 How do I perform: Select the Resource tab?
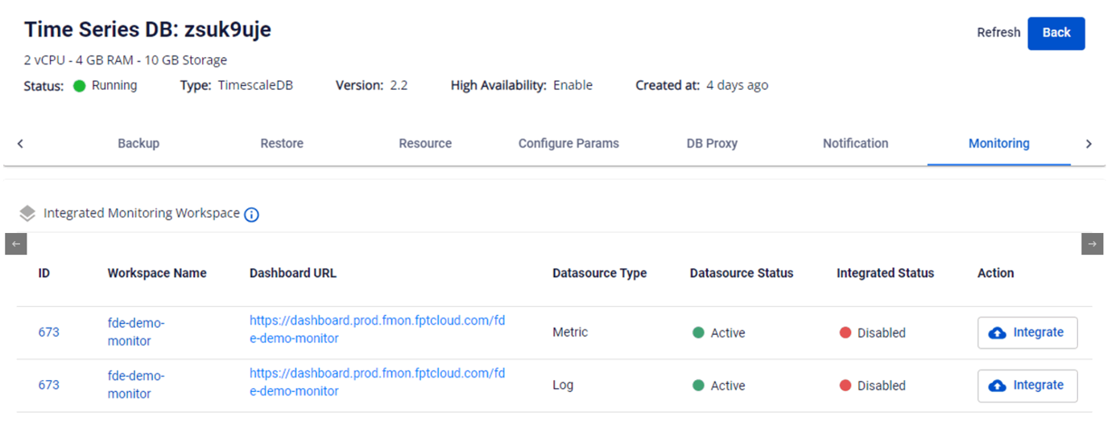[x=425, y=144]
